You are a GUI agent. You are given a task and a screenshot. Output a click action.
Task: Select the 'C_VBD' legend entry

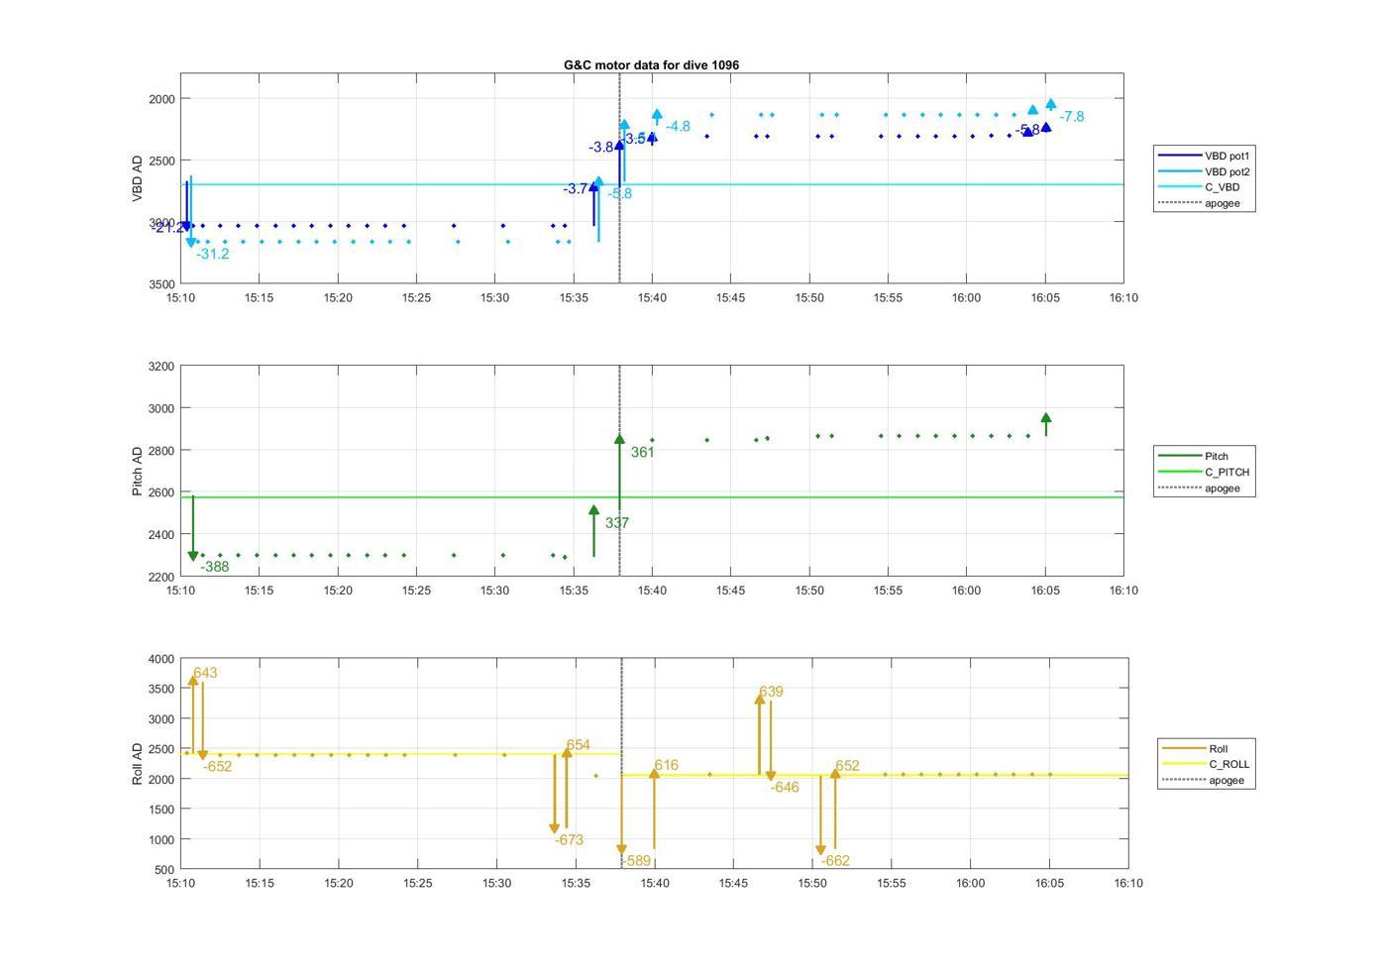1206,187
